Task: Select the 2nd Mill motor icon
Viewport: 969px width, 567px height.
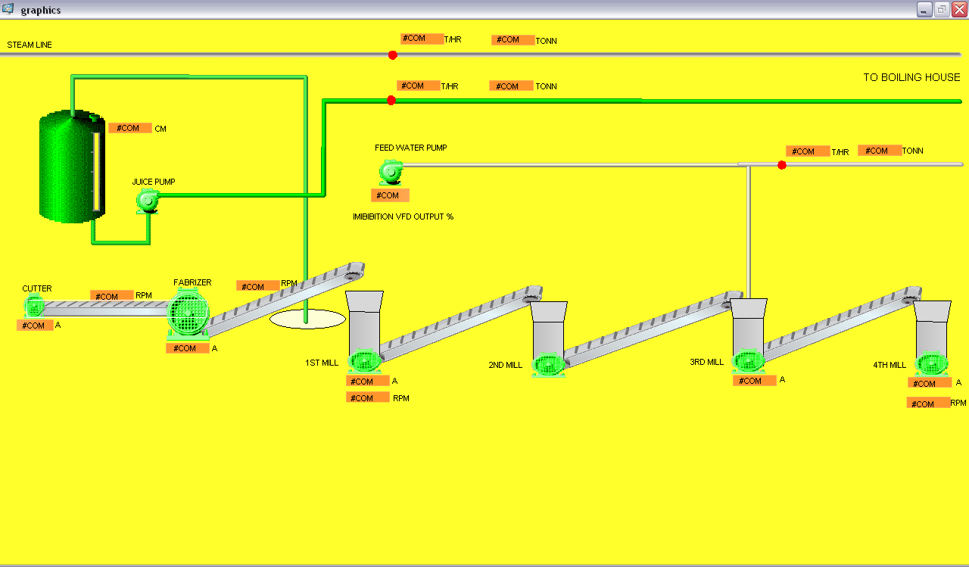Action: [548, 365]
